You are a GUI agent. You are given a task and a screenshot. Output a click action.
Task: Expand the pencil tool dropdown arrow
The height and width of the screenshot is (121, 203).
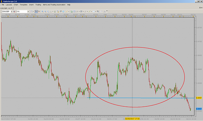pos(69,11)
